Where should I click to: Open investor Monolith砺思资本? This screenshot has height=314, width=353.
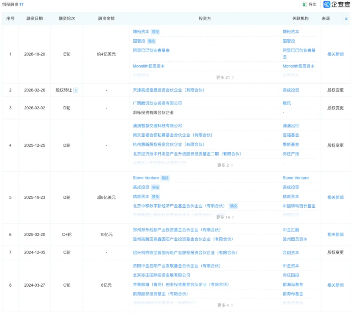149,66
